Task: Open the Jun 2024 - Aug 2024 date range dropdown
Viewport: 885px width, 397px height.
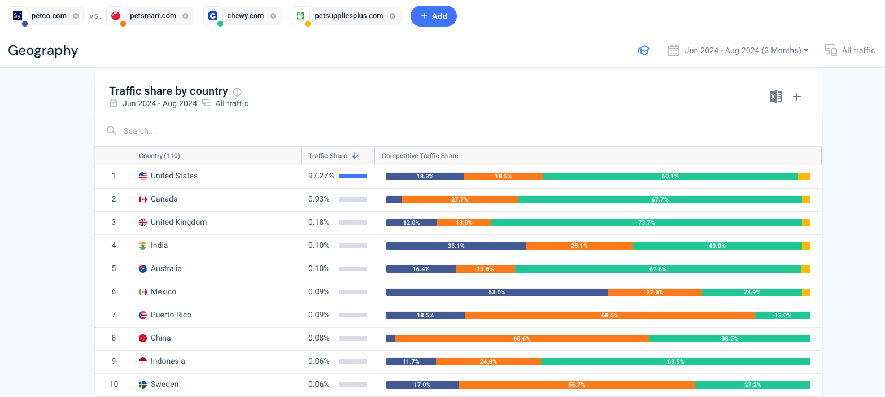Action: coord(746,50)
